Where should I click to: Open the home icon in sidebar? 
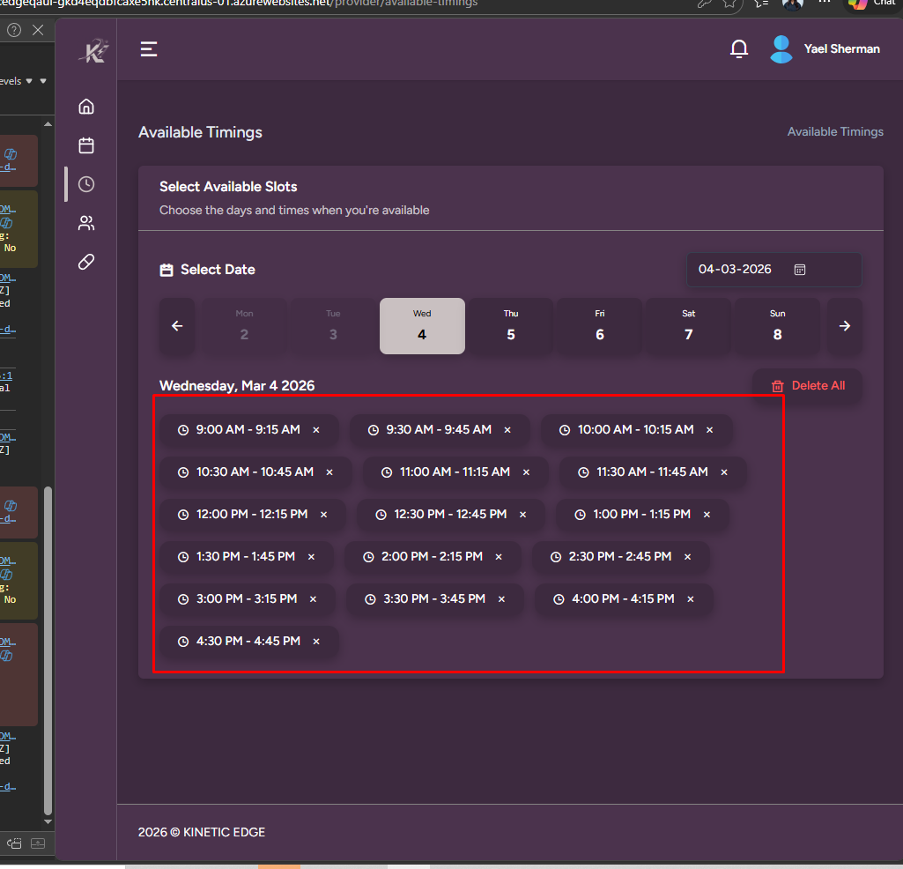[x=86, y=107]
